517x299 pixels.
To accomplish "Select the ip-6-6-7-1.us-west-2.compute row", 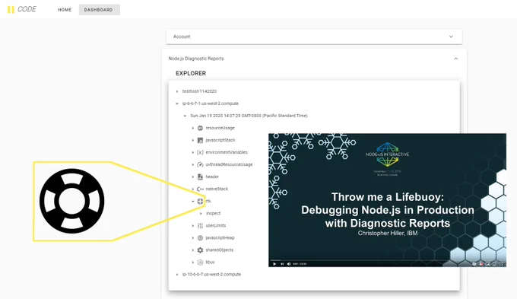I will pyautogui.click(x=211, y=103).
